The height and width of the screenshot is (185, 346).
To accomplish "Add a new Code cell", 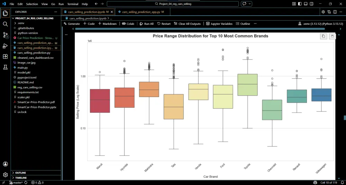I will (x=89, y=23).
